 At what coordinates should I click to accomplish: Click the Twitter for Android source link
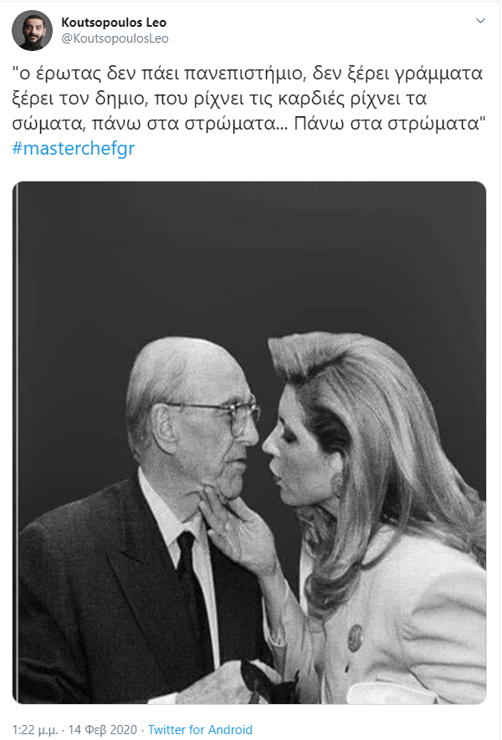[x=200, y=729]
